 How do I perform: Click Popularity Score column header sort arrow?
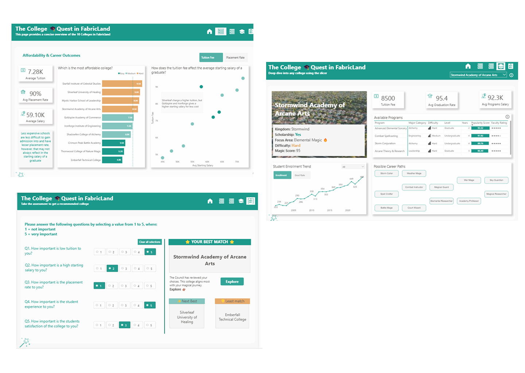click(472, 125)
